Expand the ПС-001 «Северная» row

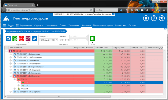coord(10,54)
